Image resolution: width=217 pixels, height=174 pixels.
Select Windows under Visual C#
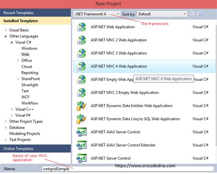point(29,49)
